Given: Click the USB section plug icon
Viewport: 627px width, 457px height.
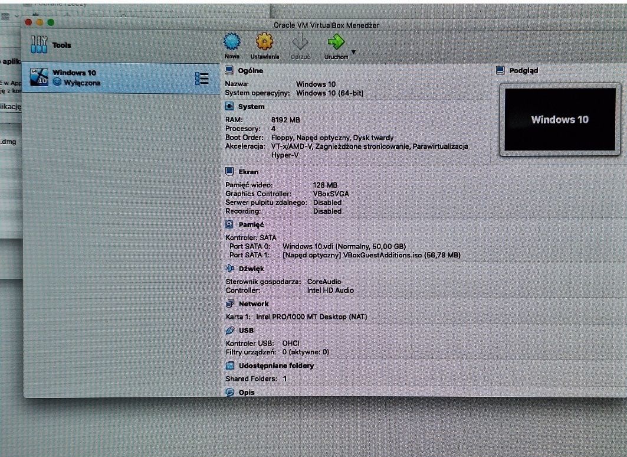Looking at the screenshot, I should click(229, 329).
